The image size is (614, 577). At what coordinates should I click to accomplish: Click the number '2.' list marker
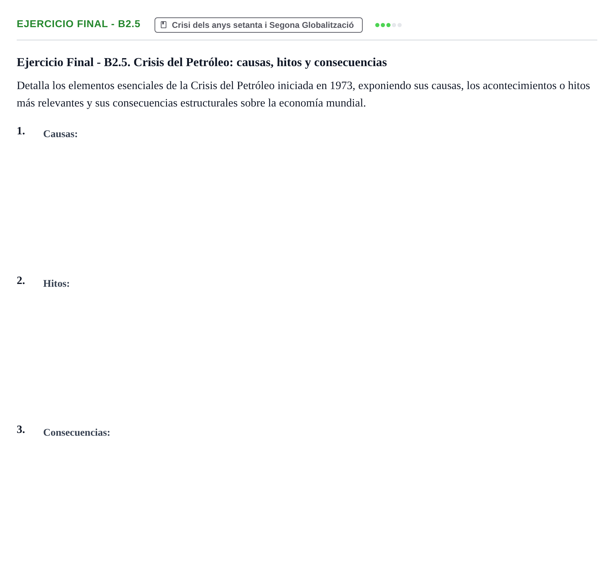pyautogui.click(x=21, y=280)
